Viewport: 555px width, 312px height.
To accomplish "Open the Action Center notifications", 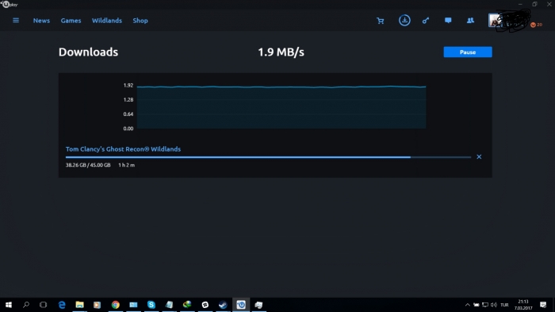I will tap(543, 305).
